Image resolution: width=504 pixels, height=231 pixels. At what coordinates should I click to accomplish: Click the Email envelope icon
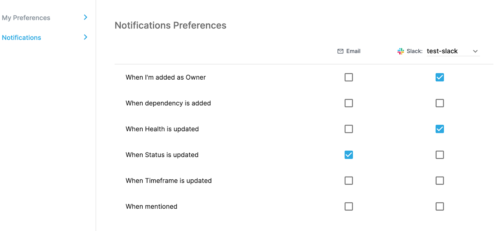point(340,51)
